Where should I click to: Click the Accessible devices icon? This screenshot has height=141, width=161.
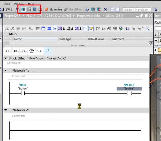click(x=87, y=10)
